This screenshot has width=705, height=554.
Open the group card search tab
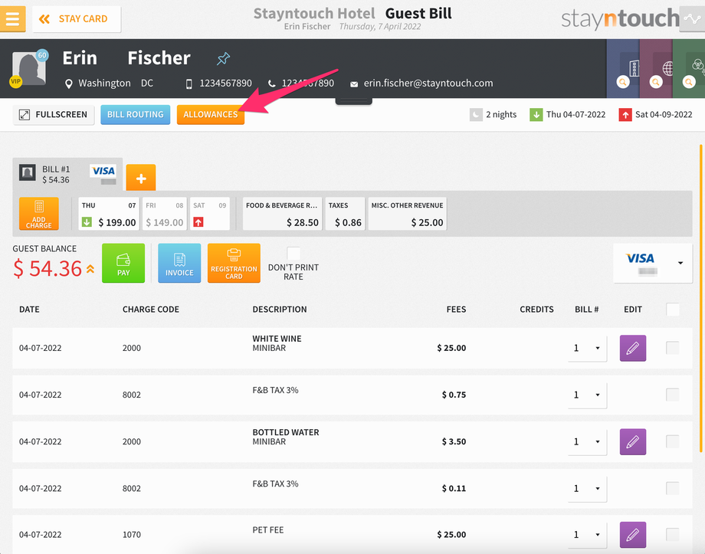click(x=689, y=68)
